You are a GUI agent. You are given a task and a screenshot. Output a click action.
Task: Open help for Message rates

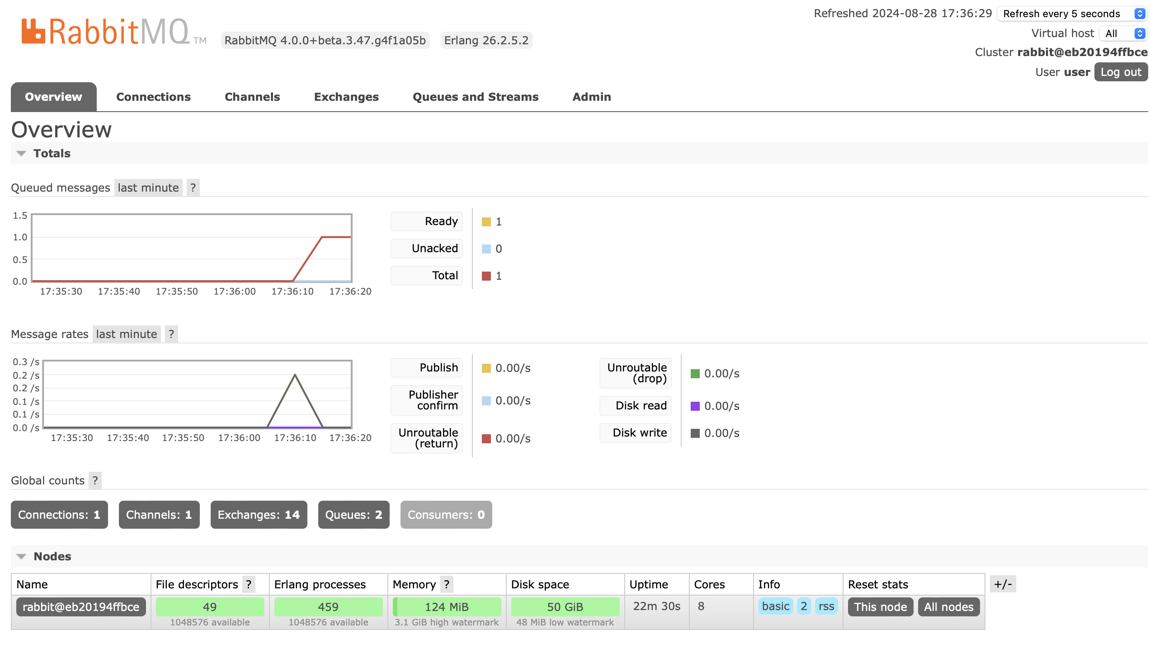[x=171, y=334]
